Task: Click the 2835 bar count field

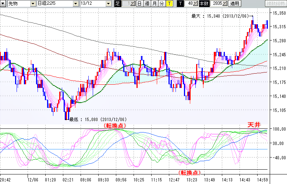Action: pyautogui.click(x=216, y=4)
